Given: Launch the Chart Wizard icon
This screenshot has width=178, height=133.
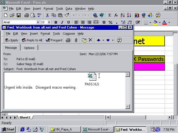Looking at the screenshot, I should tap(137, 15).
